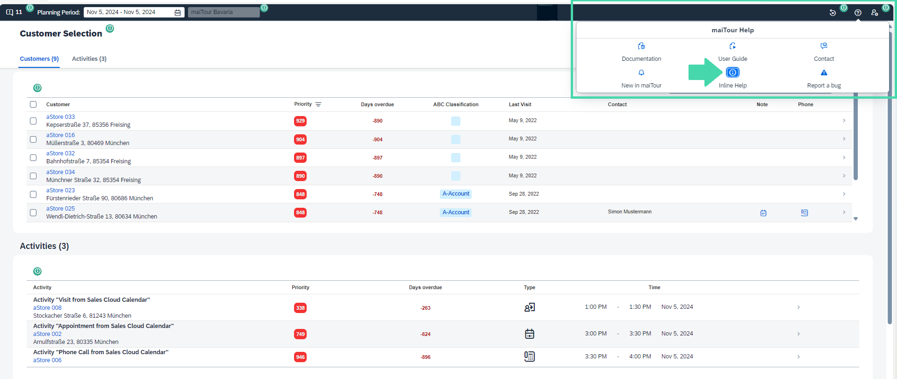Open the user settings icon
The height and width of the screenshot is (379, 897).
(875, 13)
